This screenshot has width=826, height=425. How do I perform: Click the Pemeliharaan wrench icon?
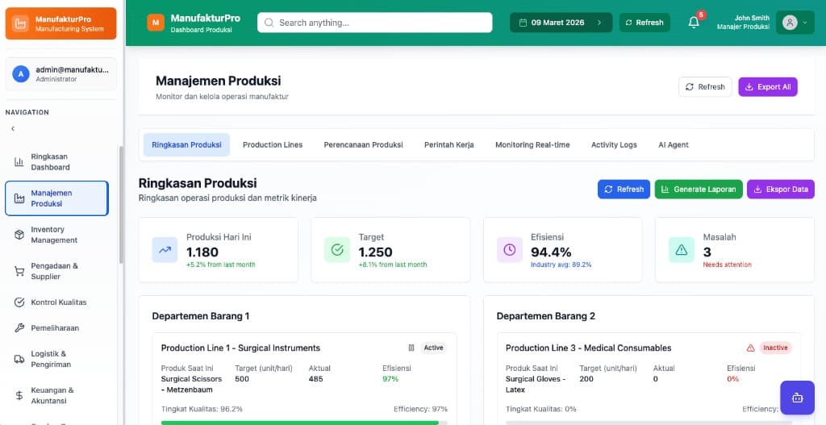click(x=19, y=328)
